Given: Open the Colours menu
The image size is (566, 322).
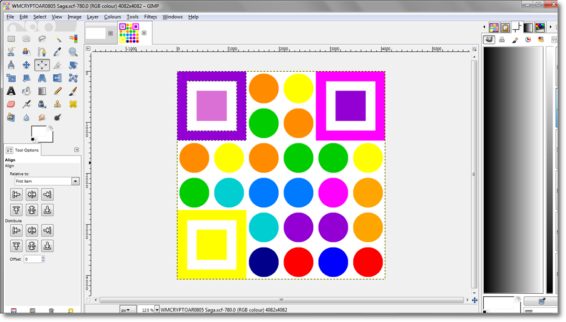Looking at the screenshot, I should (112, 17).
